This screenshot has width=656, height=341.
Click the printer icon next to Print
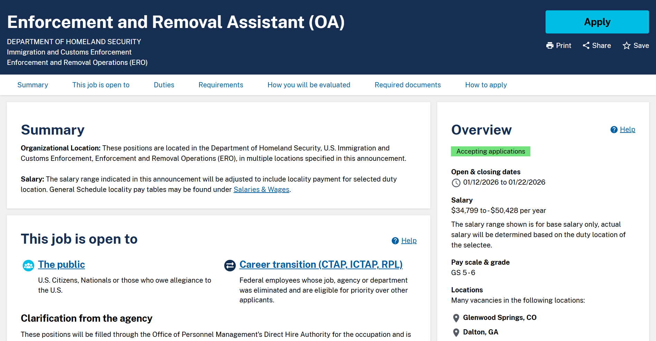[550, 46]
